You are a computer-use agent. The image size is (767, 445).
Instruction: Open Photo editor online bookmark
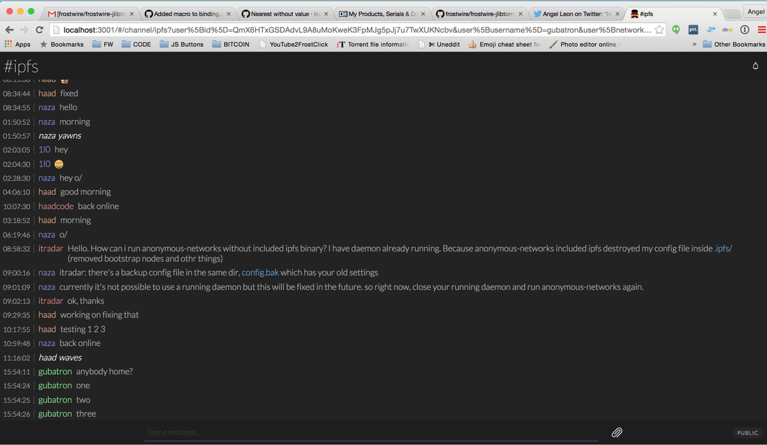tap(585, 44)
